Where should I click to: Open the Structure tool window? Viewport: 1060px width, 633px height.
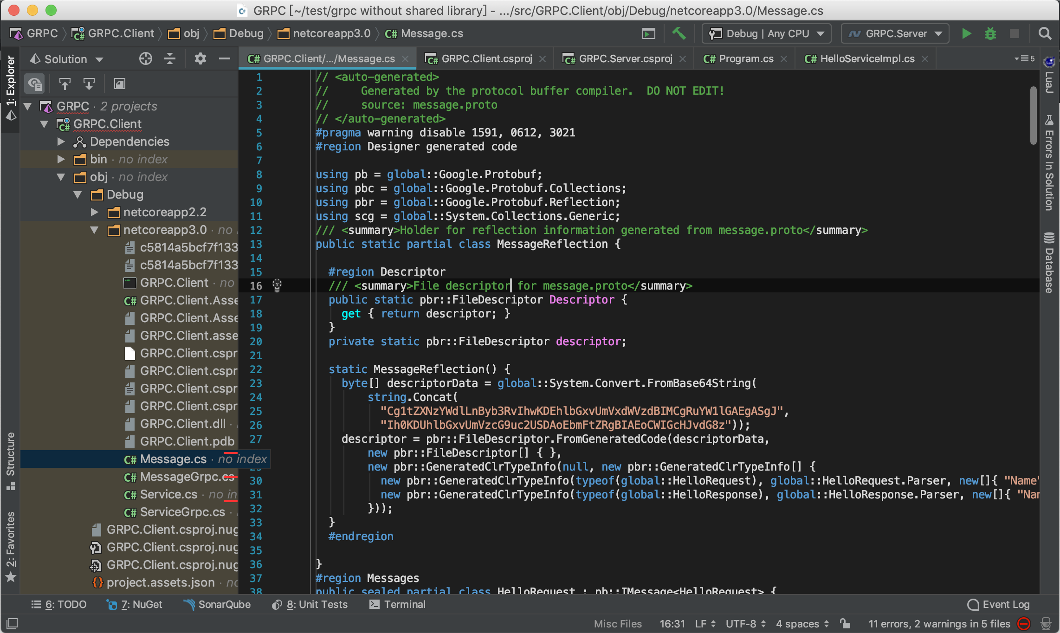pyautogui.click(x=11, y=461)
